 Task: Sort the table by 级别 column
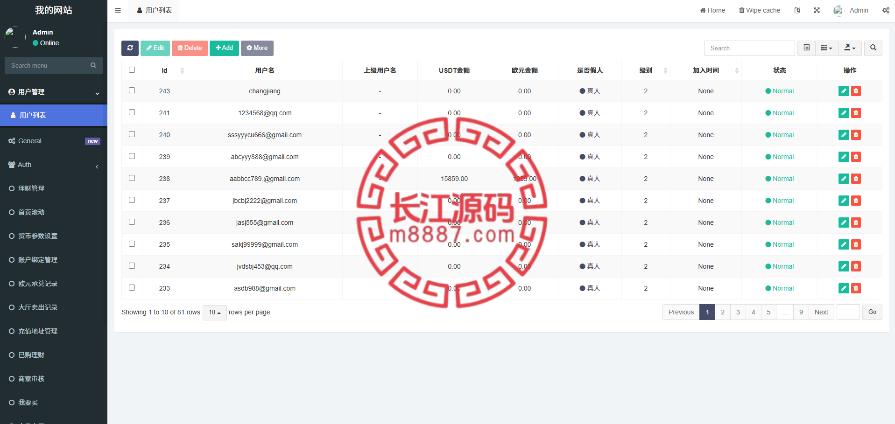tap(646, 70)
